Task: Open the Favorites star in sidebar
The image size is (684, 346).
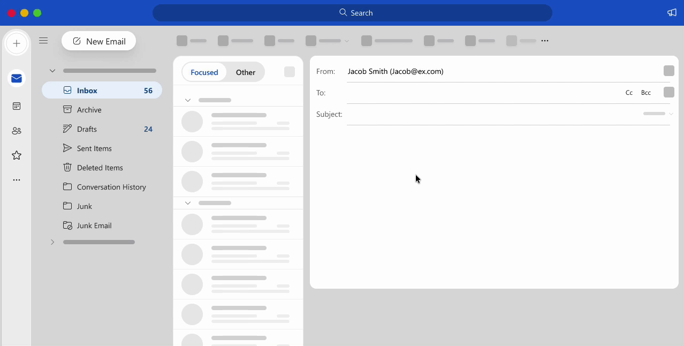Action: [x=17, y=155]
